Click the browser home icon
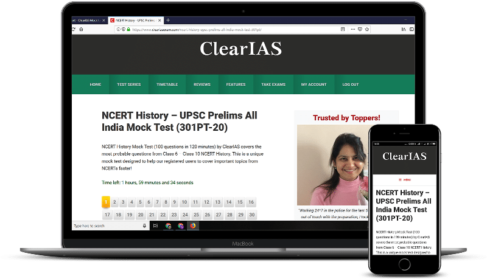Viewport: 487px width, 279px height. pyautogui.click(x=82, y=29)
